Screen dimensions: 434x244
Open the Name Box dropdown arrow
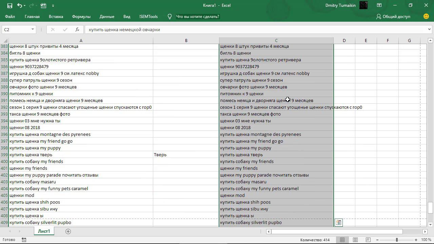[33, 29]
